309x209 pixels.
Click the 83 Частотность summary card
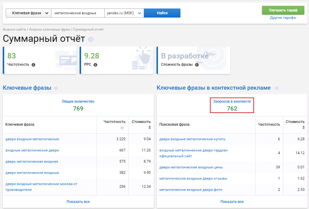coord(39,60)
